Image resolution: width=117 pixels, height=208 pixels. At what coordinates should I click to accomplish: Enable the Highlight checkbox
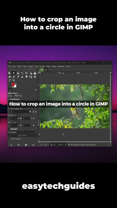tap(9, 129)
